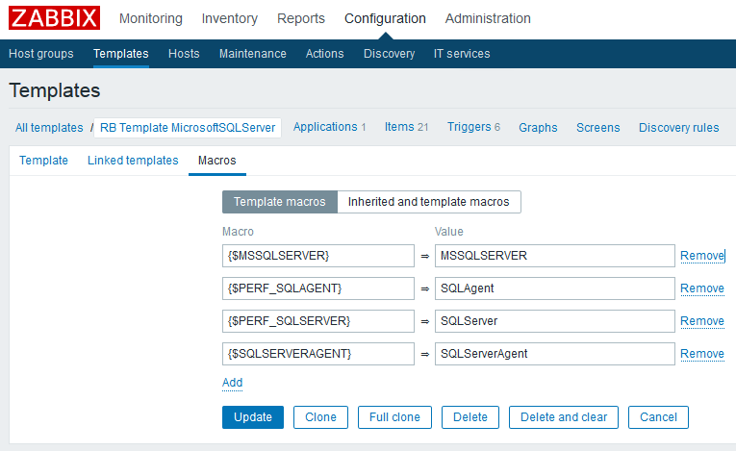Image resolution: width=736 pixels, height=451 pixels.
Task: Switch to the Template tab
Action: point(43,161)
